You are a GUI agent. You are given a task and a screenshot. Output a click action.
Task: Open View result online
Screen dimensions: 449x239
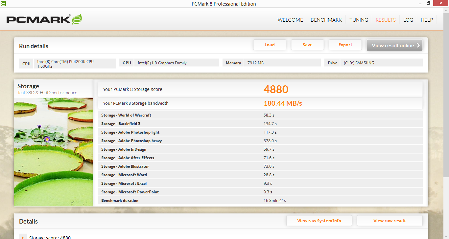(394, 45)
